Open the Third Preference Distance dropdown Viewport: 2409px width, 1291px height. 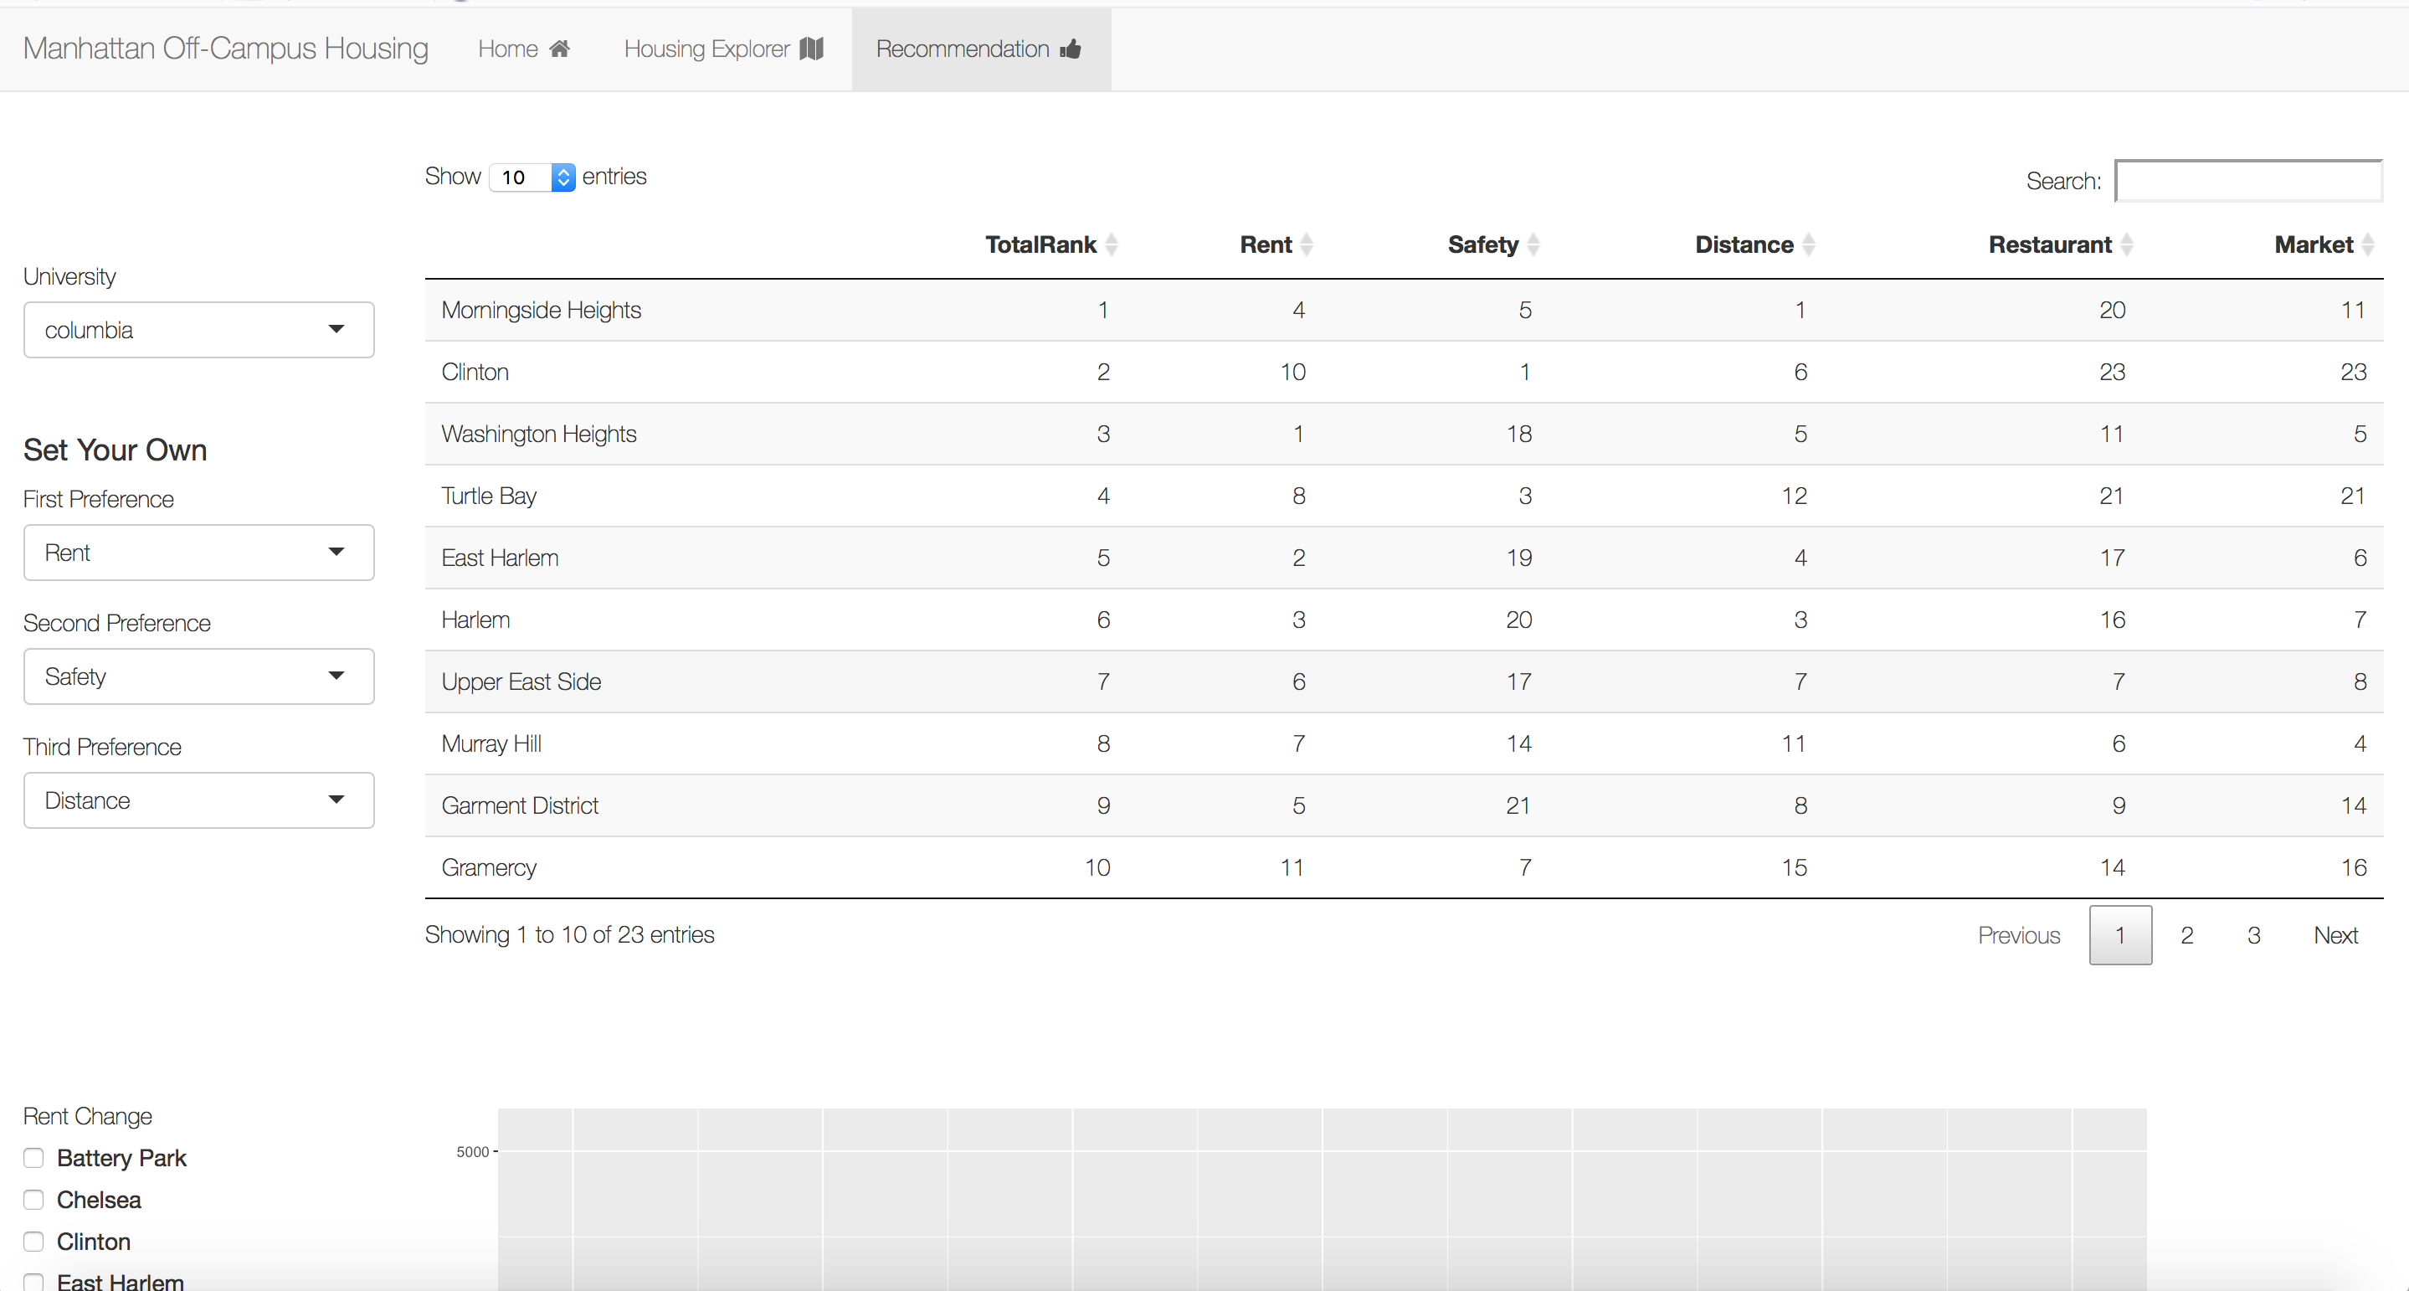point(198,800)
